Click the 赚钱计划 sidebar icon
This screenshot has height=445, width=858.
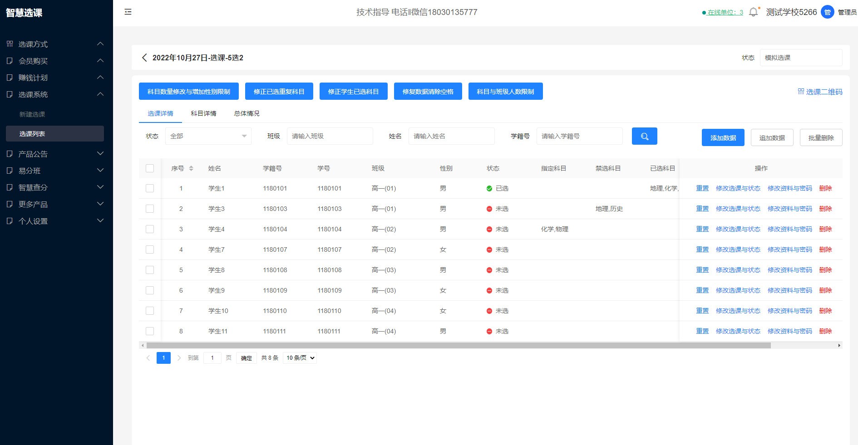click(10, 78)
